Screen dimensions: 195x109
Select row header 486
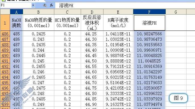click(x=5, y=34)
